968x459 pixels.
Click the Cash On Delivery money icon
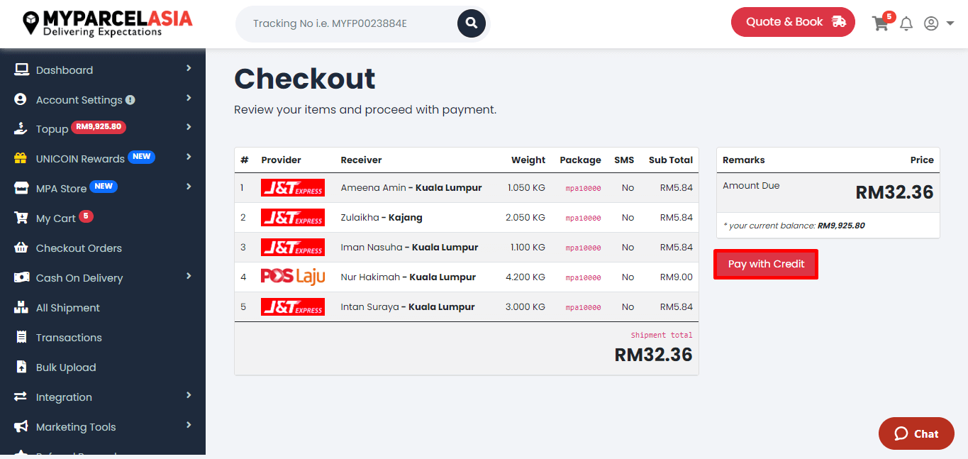(22, 277)
